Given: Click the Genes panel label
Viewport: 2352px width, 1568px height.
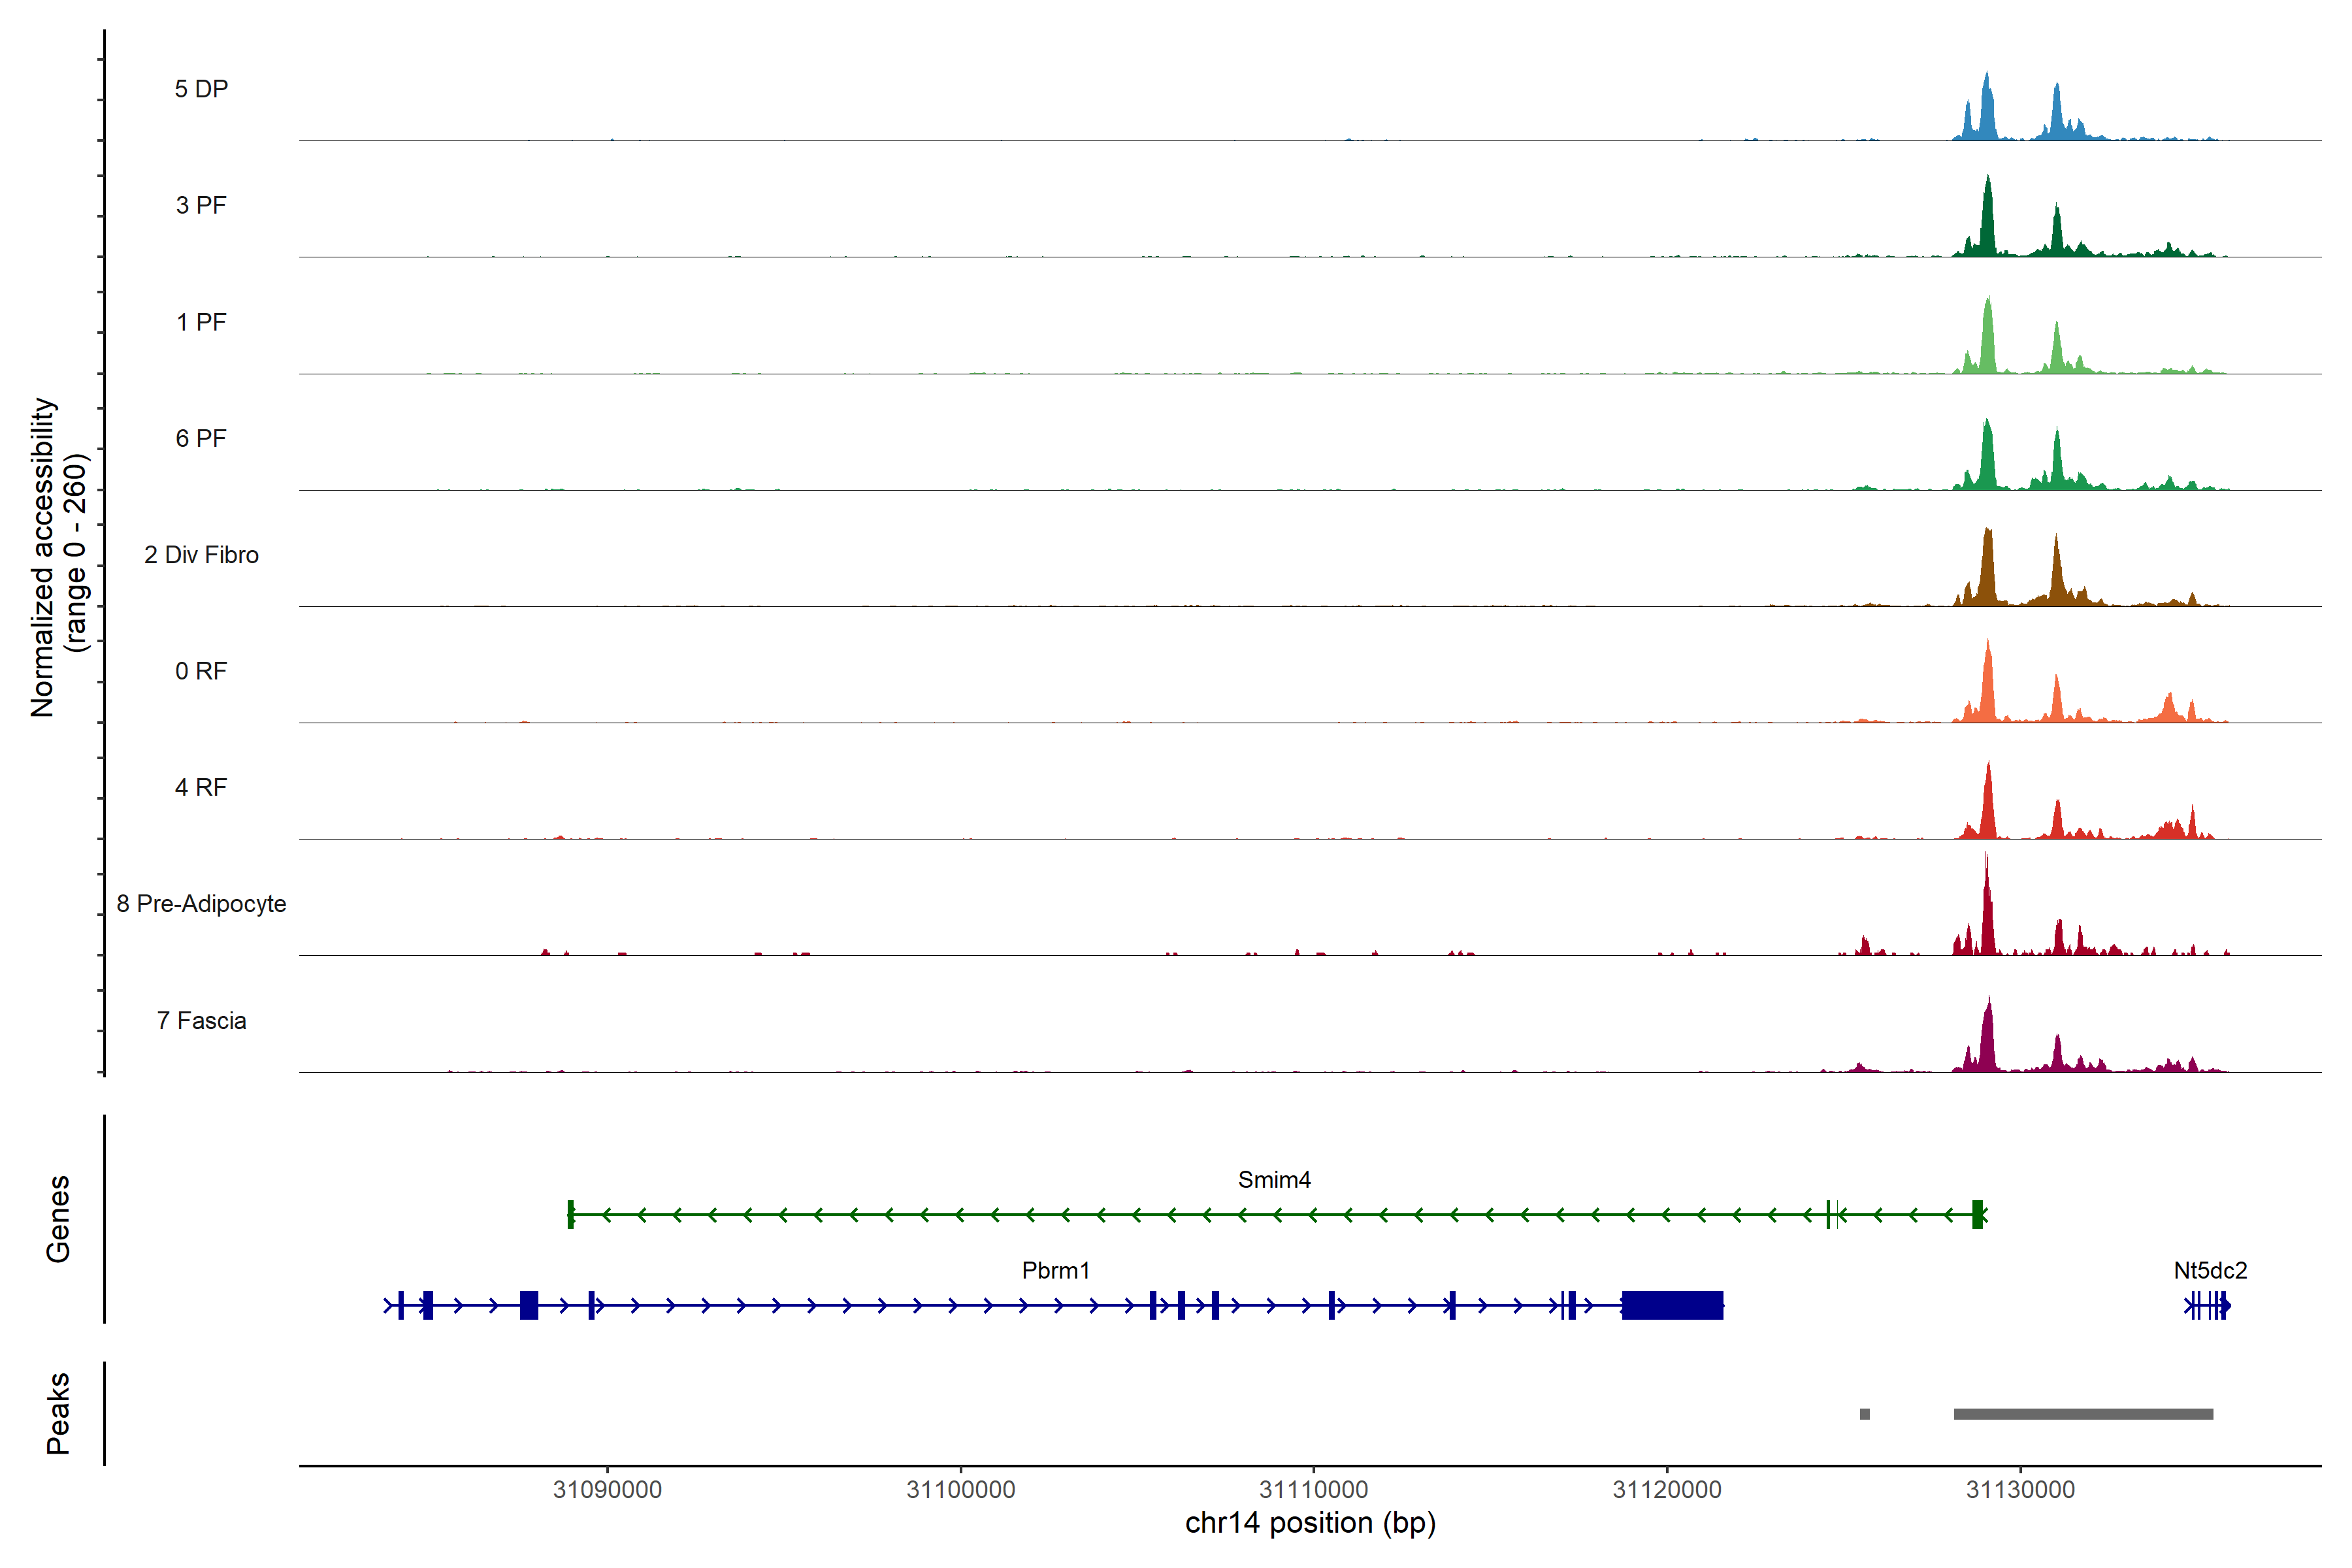Looking at the screenshot, I should pos(58,1219).
